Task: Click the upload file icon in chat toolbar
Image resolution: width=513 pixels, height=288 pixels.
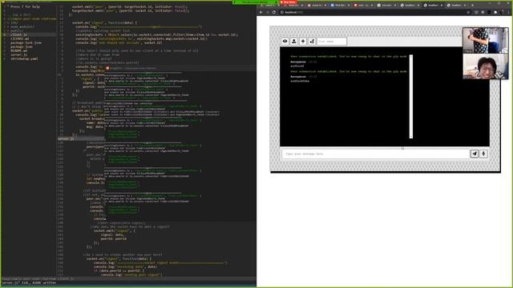Action: 294,42
